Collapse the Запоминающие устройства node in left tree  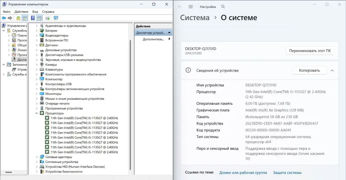3,65
